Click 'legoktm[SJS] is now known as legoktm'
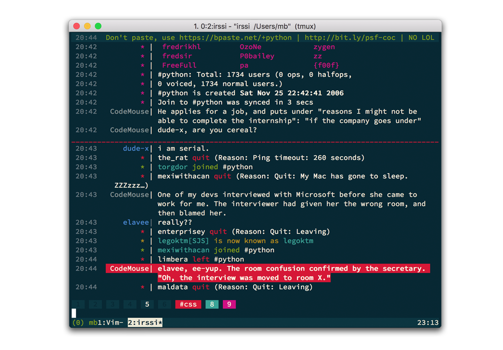 click(x=235, y=241)
